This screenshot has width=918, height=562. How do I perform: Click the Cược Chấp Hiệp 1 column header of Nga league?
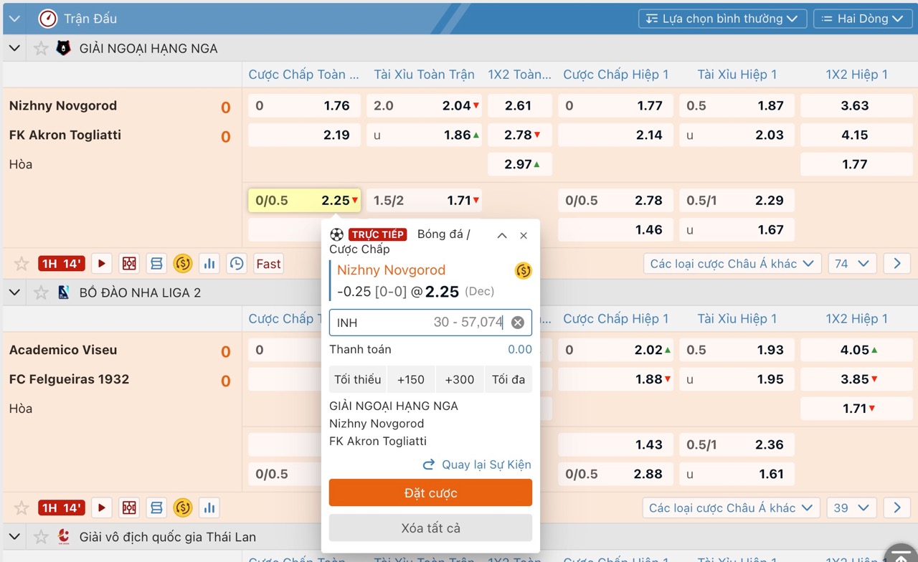click(x=615, y=75)
